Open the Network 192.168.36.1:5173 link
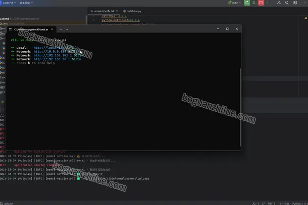Screen dimensions: 308x205 click(57, 59)
